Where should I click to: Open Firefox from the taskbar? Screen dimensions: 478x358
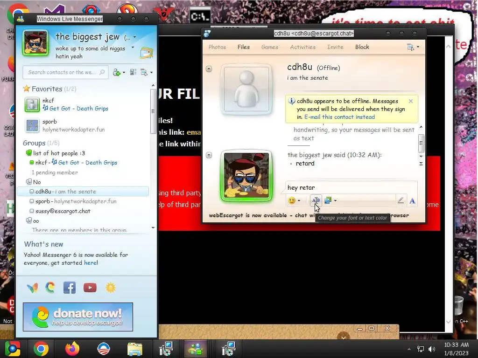coord(72,349)
